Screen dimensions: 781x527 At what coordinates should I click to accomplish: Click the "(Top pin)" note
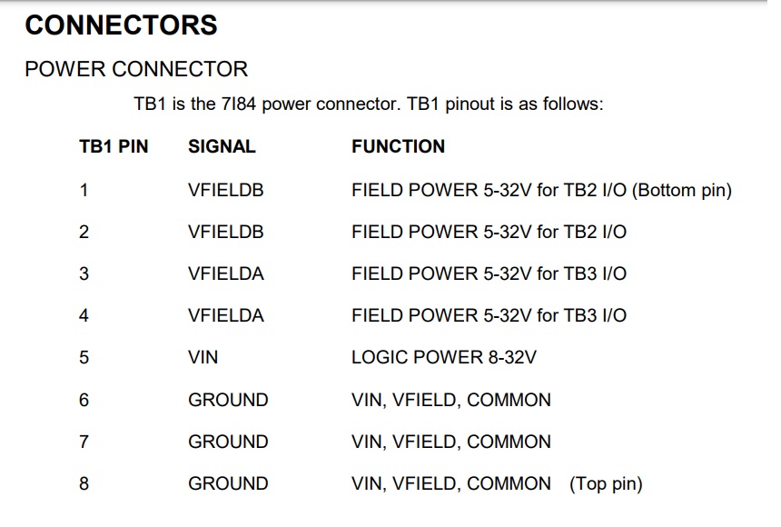606,483
